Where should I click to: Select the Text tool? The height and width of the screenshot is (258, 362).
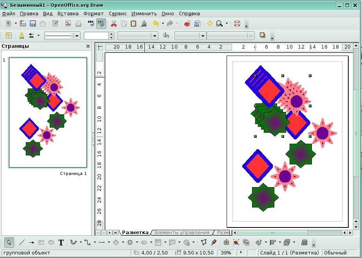tap(61, 242)
